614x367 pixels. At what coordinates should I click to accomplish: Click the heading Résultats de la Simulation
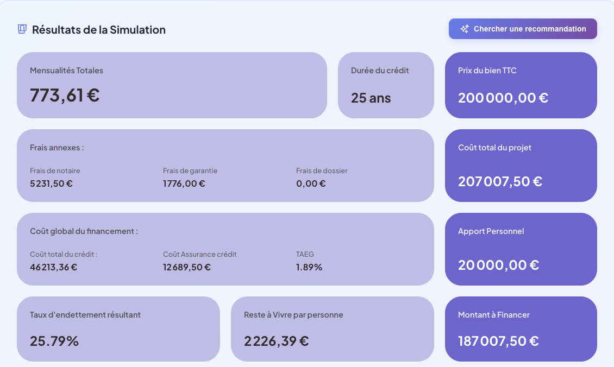point(98,29)
